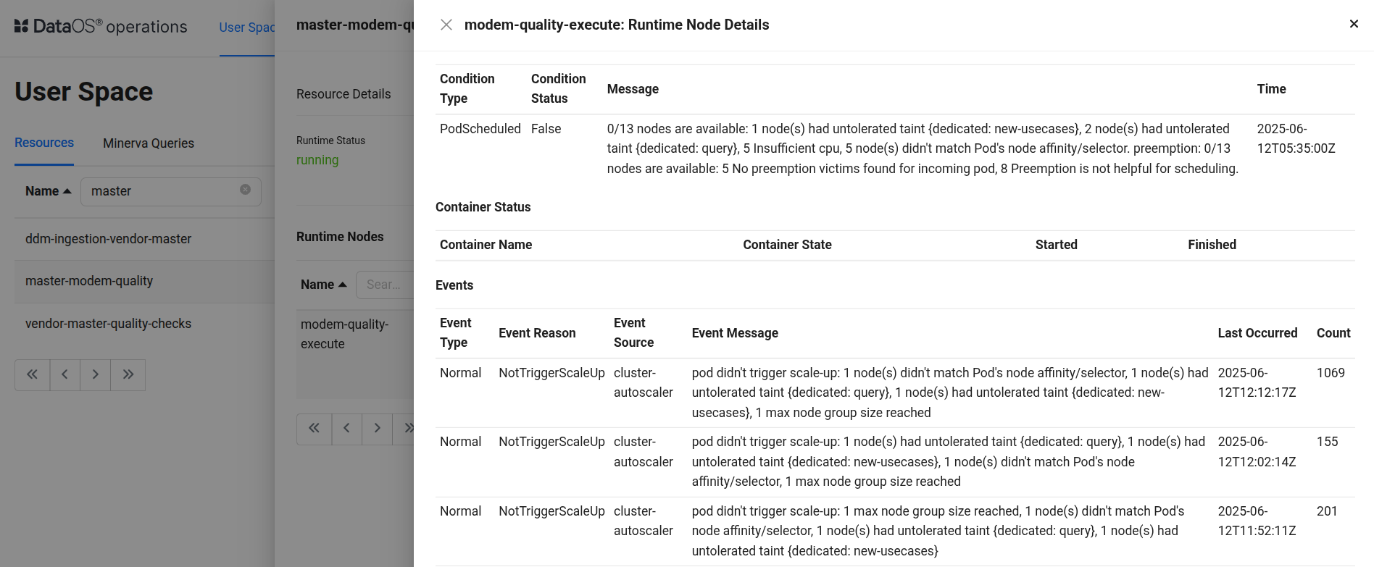Go to last page of resources list

(128, 374)
